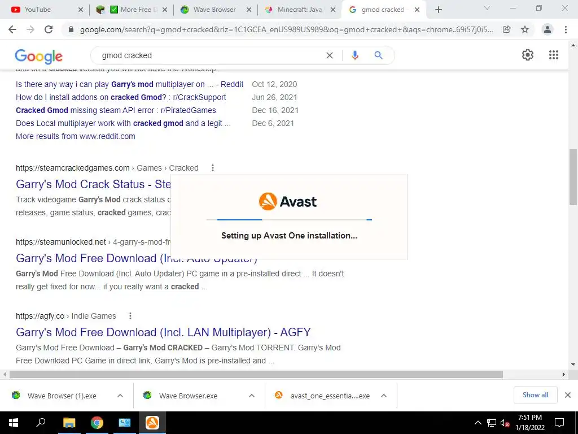Open options for agfy.co result

(x=130, y=316)
